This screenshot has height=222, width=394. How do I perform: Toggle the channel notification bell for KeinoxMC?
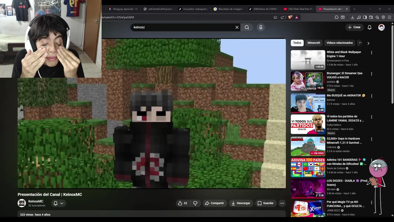click(55, 203)
